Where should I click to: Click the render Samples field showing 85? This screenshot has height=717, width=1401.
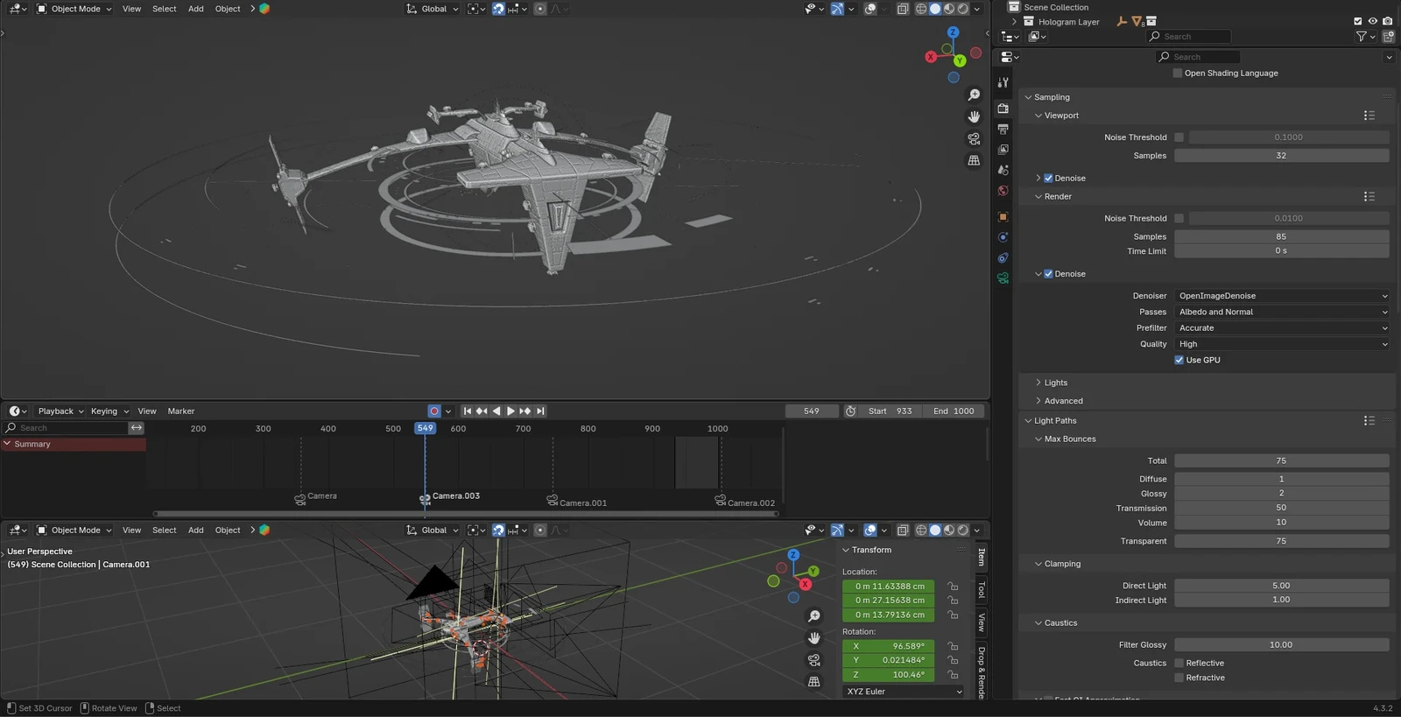[1281, 236]
